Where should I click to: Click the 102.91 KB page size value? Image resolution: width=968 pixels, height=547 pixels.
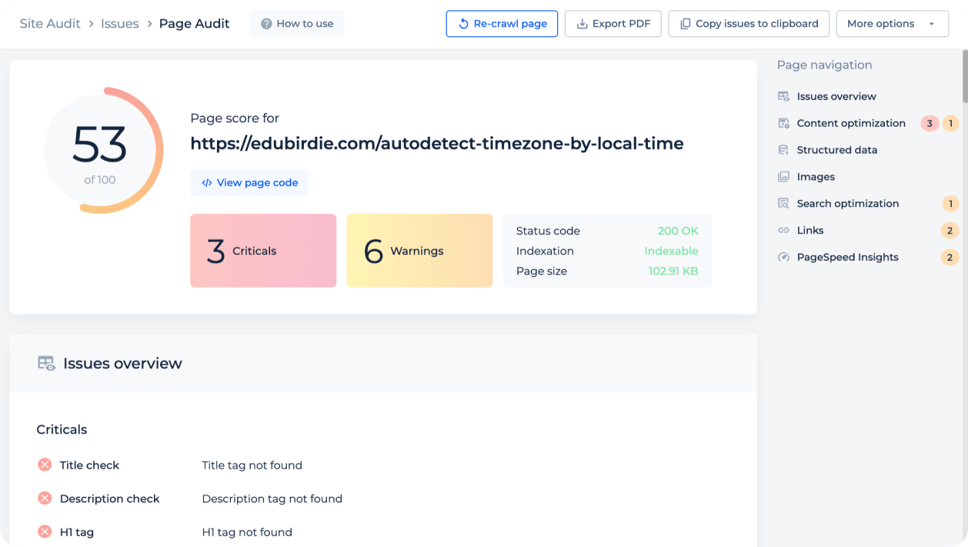point(673,272)
